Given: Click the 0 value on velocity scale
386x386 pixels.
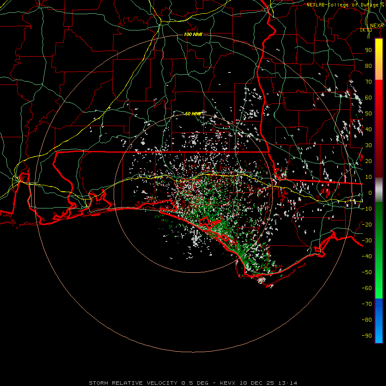Looking at the screenshot, I should click(x=370, y=193).
